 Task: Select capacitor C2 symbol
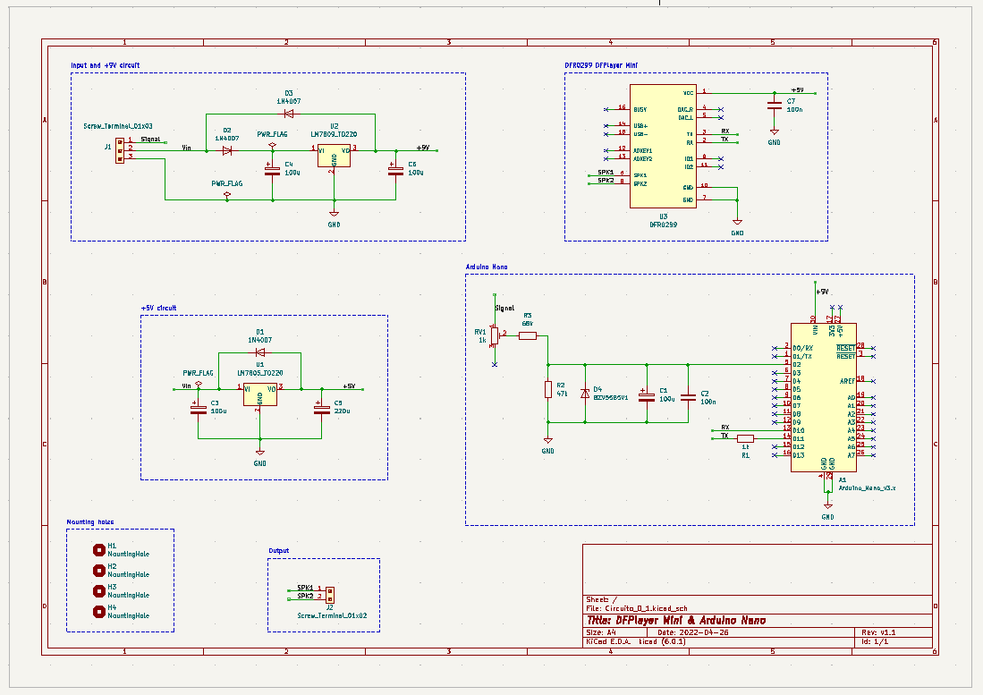point(688,397)
